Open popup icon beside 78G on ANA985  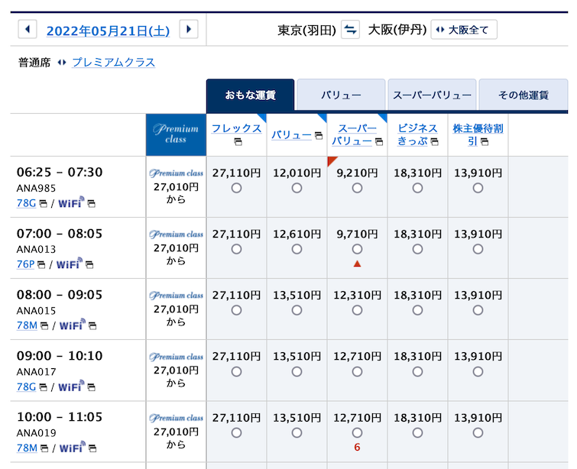(x=43, y=203)
